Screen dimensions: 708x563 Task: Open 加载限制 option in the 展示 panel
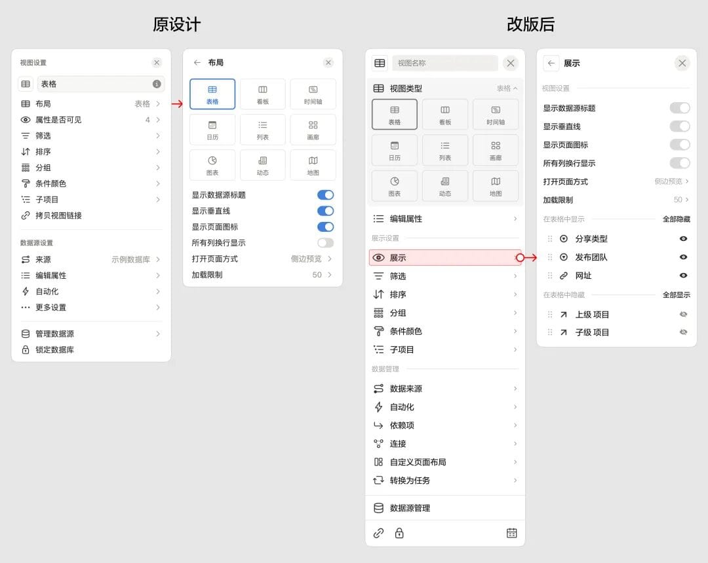616,200
